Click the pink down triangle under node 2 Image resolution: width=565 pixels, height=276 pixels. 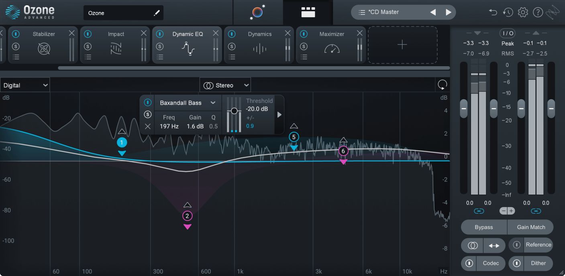pyautogui.click(x=187, y=227)
